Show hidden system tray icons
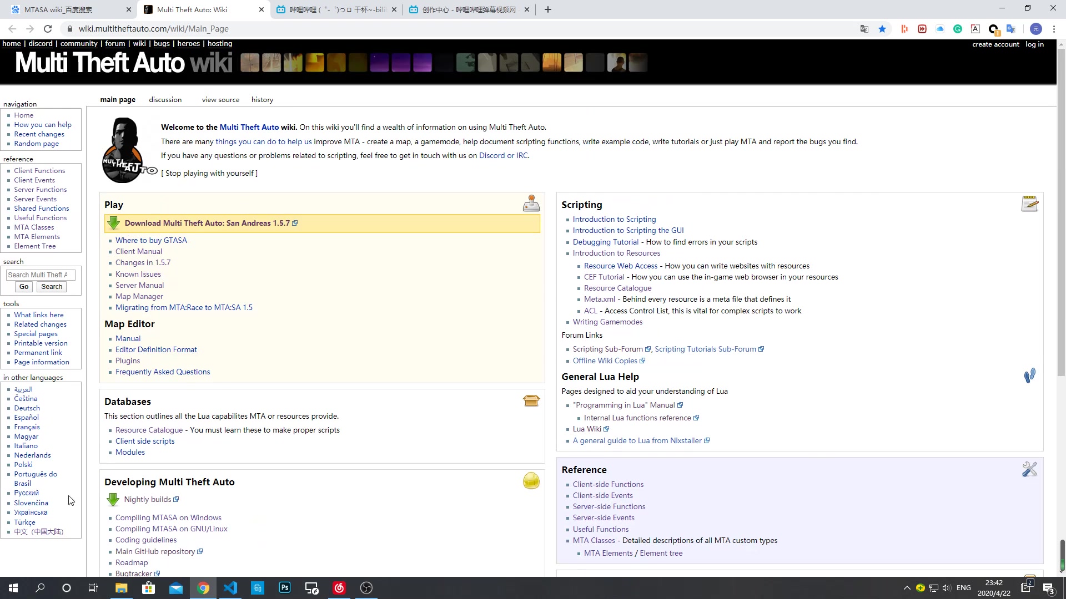Viewport: 1066px width, 599px height. click(907, 588)
